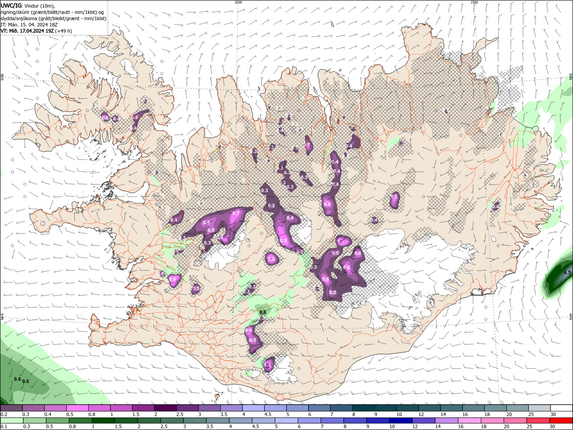
Task: Click the 15W longitude label
Action: (x=474, y=2)
